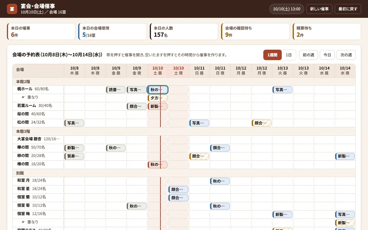Open 顔合… event in 若葉ルーム row
This screenshot has width=368, height=230.
coord(137,106)
